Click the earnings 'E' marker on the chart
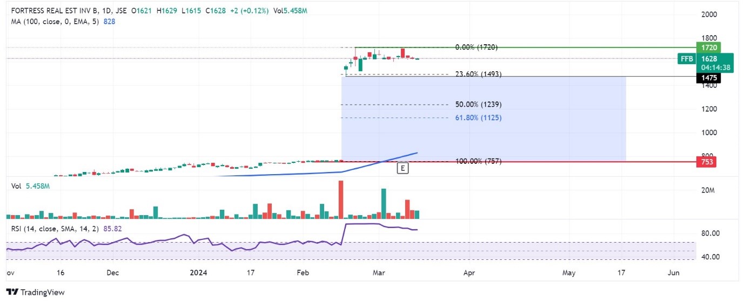This screenshot has width=745, height=303. point(402,168)
